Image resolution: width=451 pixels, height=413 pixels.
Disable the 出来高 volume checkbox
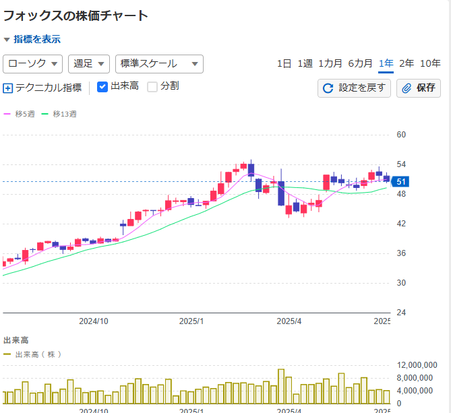pyautogui.click(x=102, y=87)
